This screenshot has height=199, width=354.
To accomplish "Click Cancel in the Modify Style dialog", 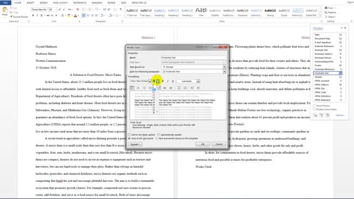I will [x=219, y=144].
